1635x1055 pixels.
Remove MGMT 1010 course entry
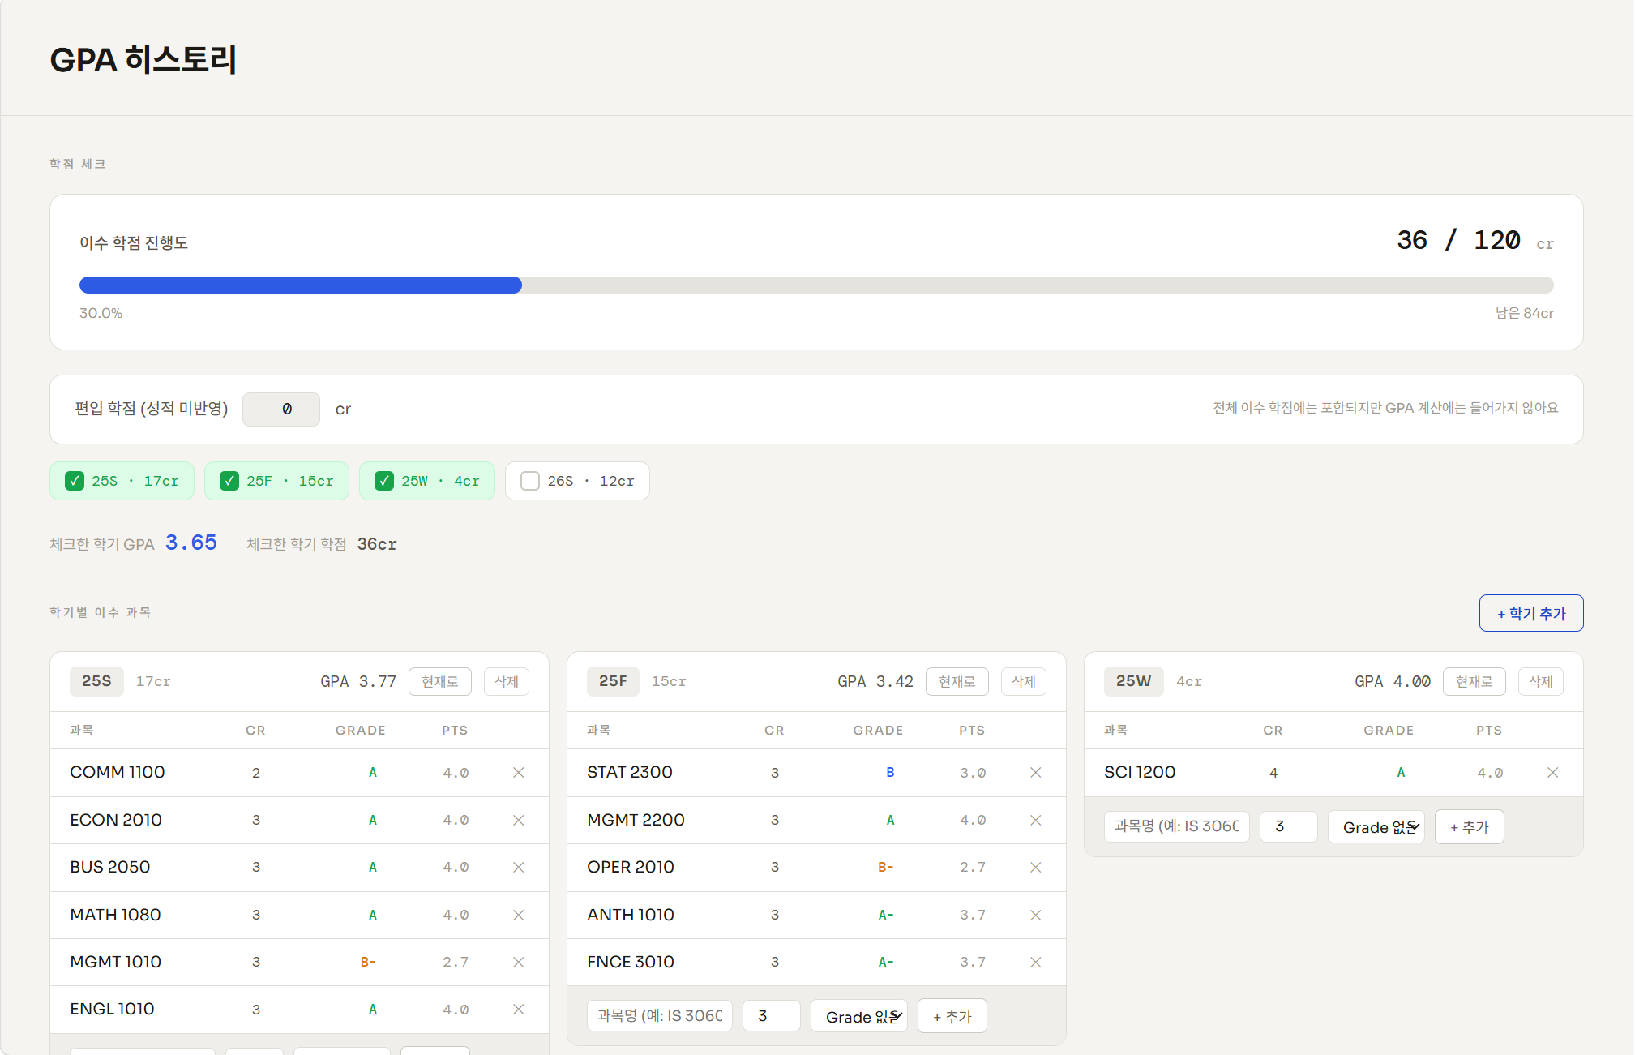coord(519,963)
